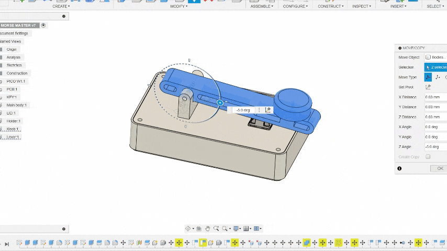The image size is (447, 251).
Task: Open the CONSTRUCT menu
Action: (x=330, y=6)
